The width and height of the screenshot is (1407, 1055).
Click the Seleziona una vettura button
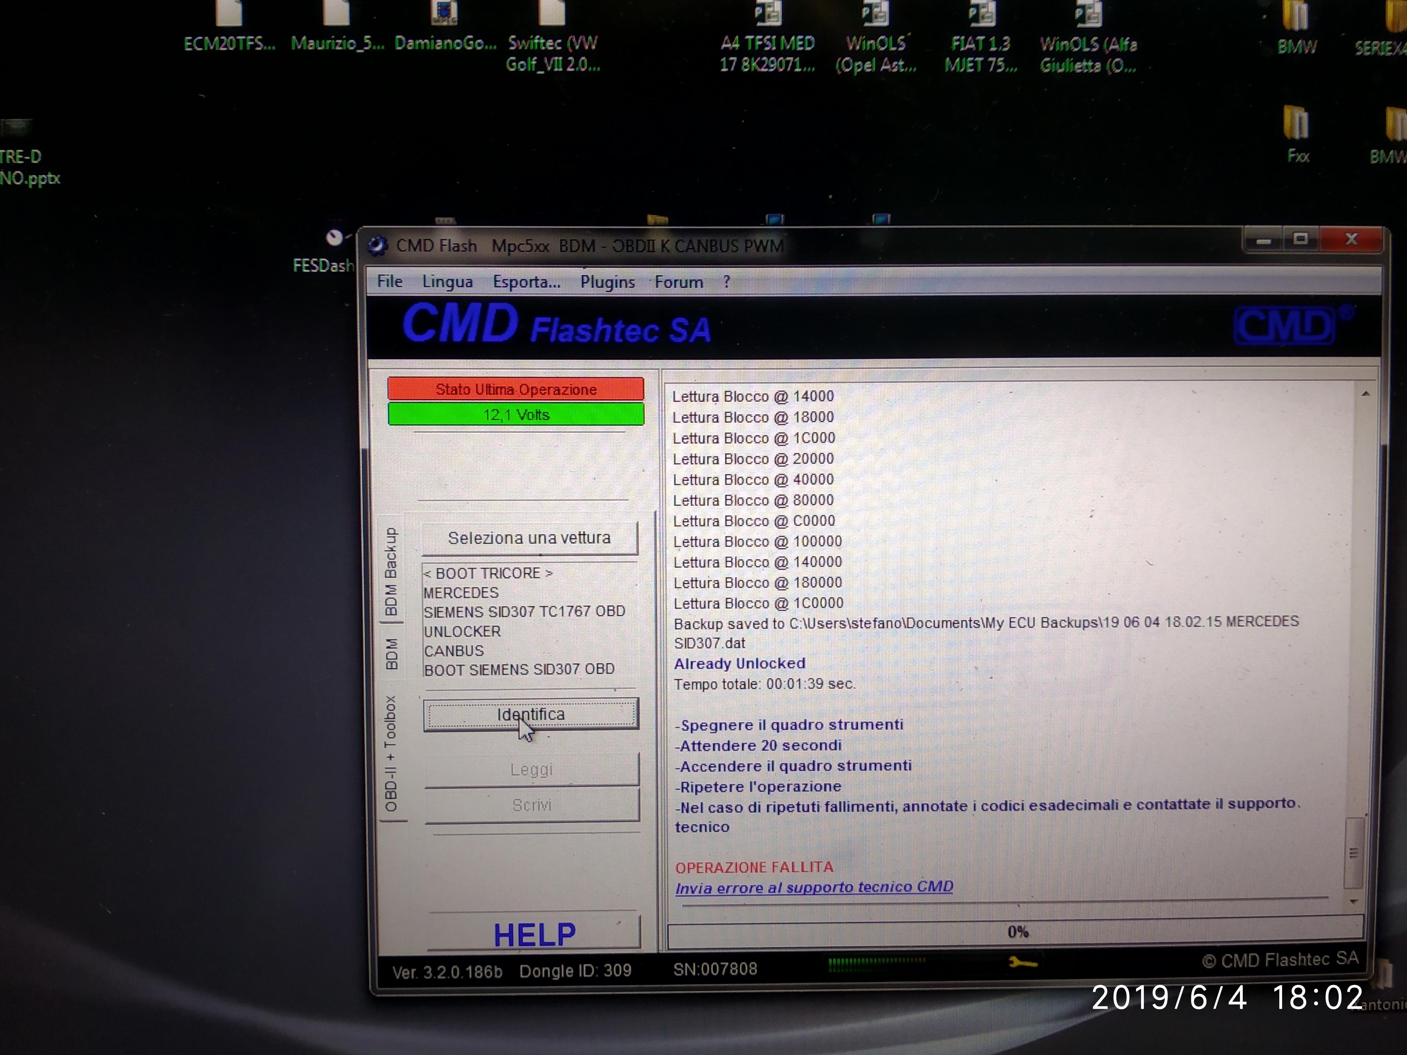coord(529,538)
